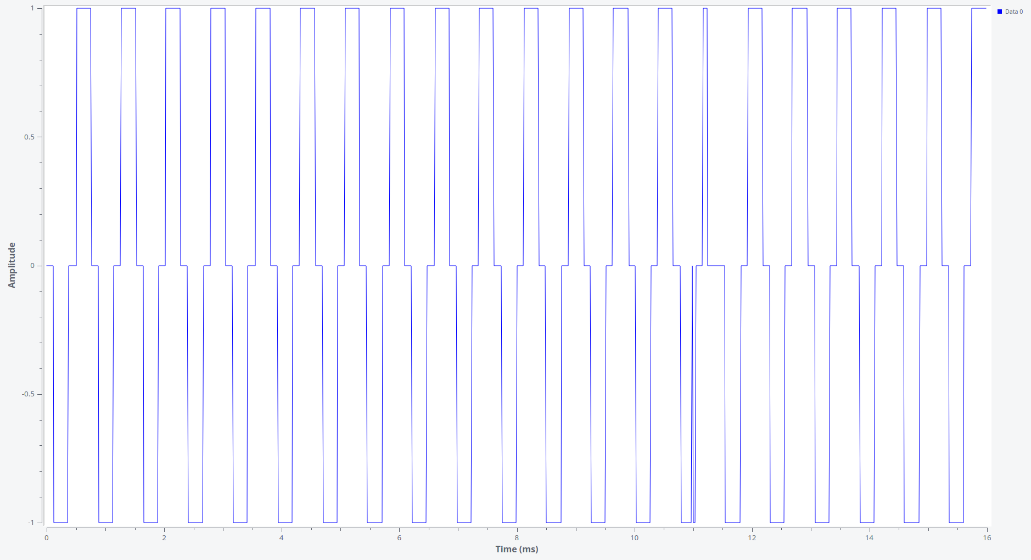
Task: Click the Amplitude axis title
Action: [12, 265]
